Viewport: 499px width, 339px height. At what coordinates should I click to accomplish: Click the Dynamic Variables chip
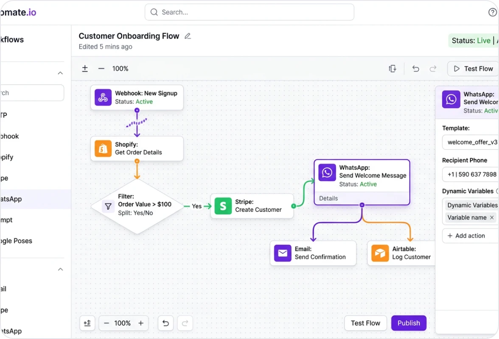472,205
